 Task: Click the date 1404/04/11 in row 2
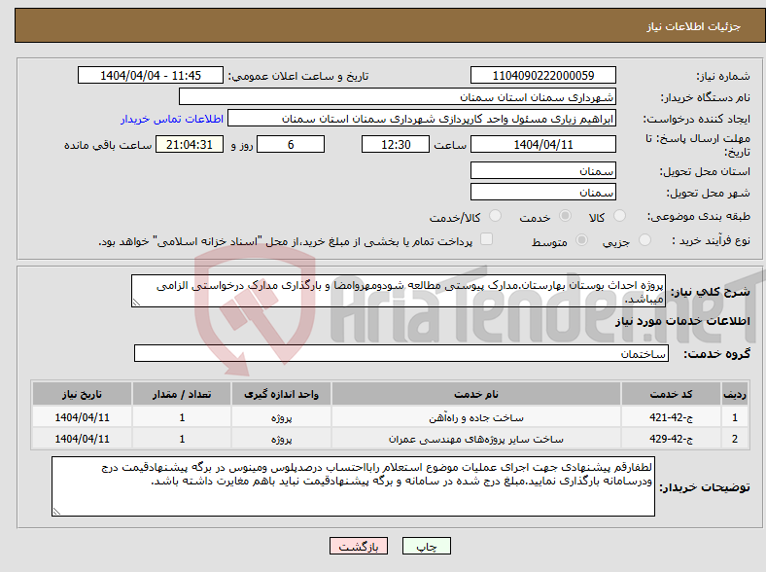click(82, 439)
